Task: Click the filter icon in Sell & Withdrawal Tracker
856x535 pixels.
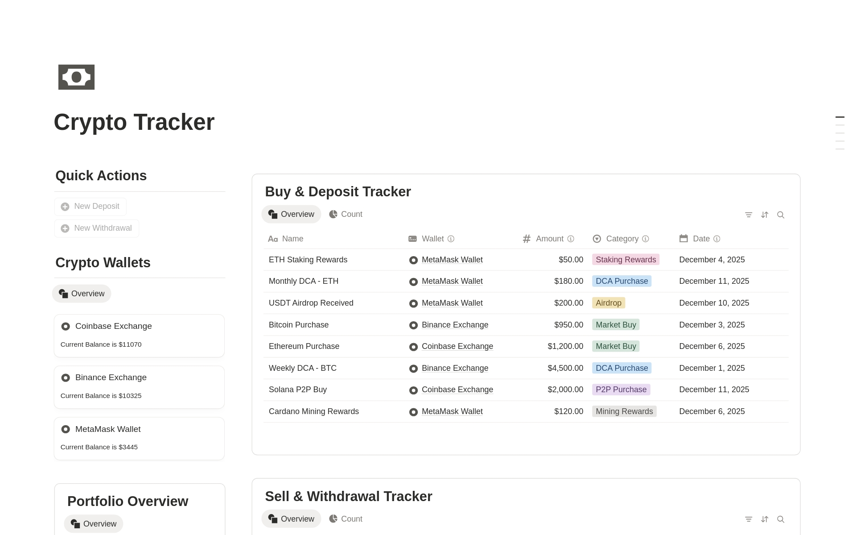Action: (x=749, y=519)
